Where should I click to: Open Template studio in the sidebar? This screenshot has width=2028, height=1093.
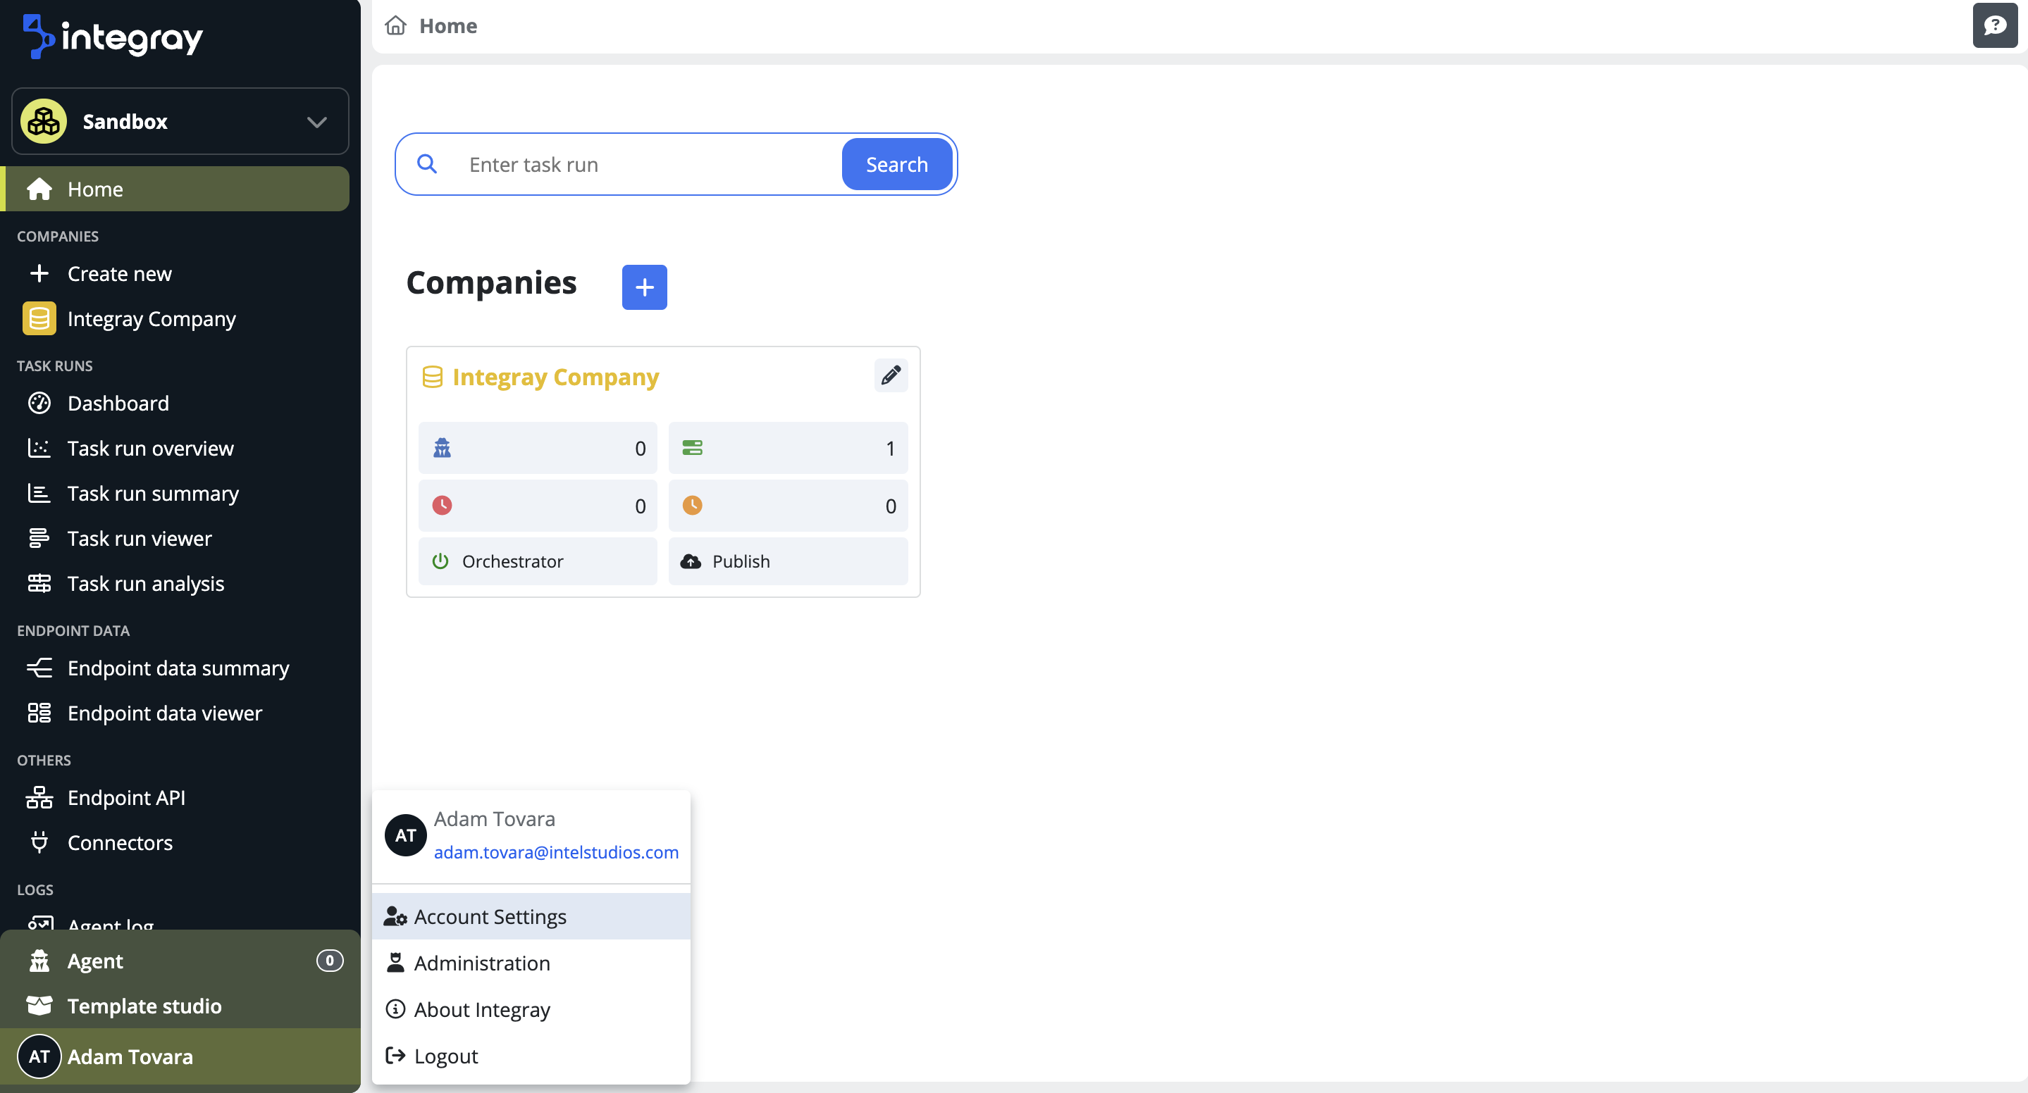point(144,1006)
